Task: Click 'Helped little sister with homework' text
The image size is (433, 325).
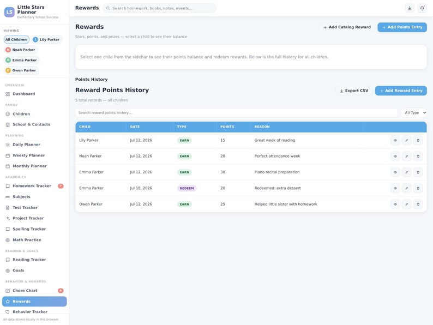Action: coord(286,204)
